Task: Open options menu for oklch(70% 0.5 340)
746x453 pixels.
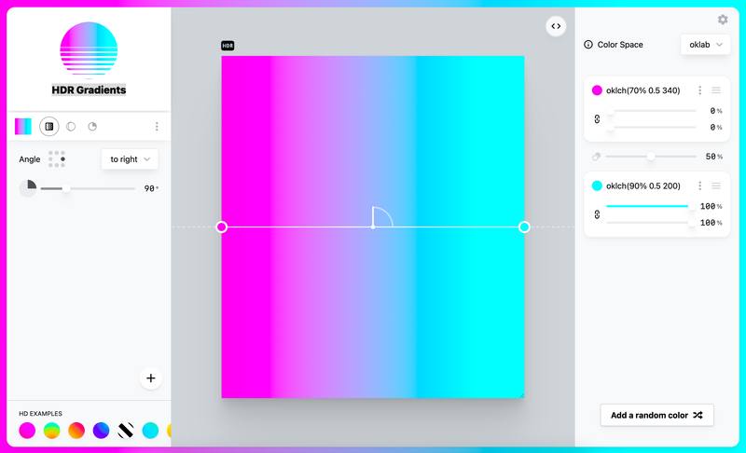Action: tap(699, 90)
